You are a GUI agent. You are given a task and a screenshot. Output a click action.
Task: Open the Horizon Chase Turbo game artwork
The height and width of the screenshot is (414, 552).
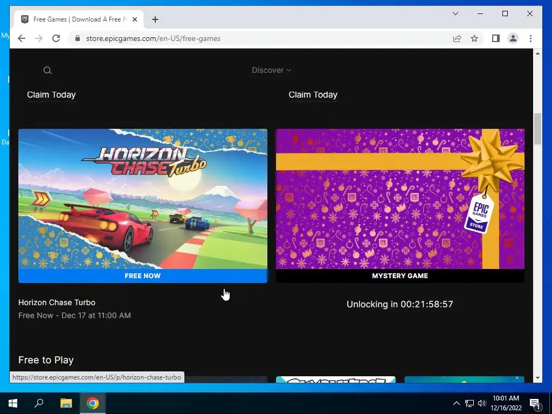[x=143, y=199]
